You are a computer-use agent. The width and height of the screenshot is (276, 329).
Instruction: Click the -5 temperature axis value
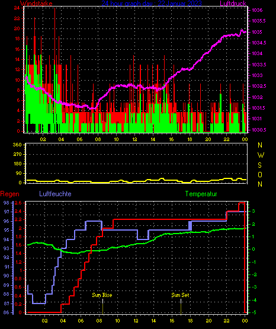(x=254, y=312)
